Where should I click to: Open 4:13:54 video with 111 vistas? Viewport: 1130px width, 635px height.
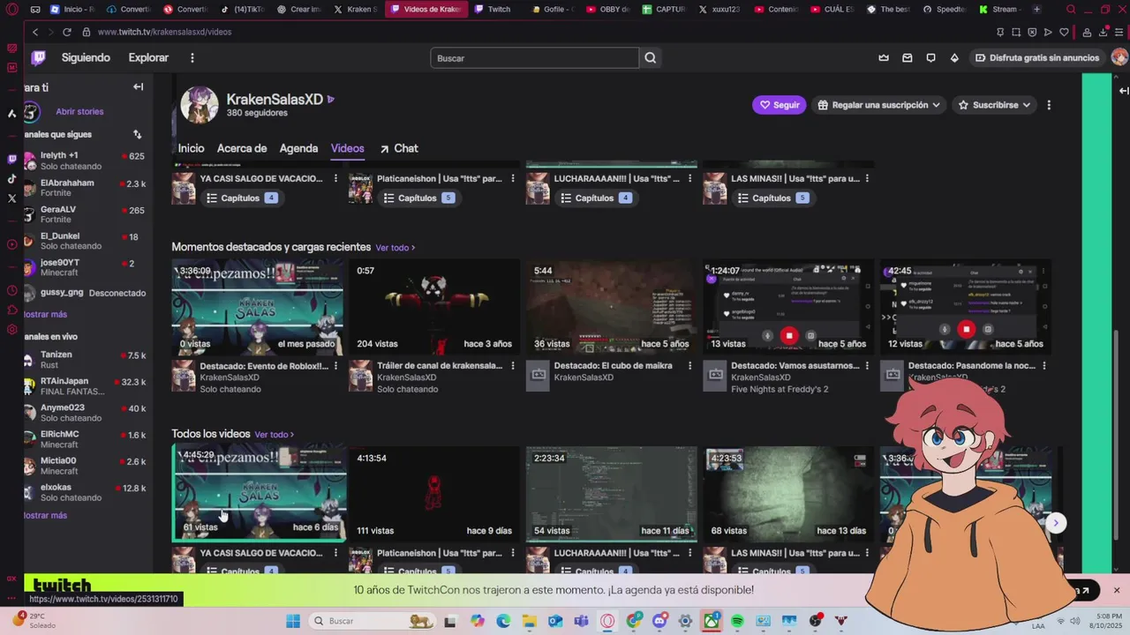click(x=434, y=493)
